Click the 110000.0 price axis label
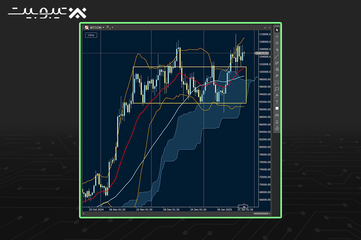Screen dimensions: 361x240 click(x=265, y=34)
